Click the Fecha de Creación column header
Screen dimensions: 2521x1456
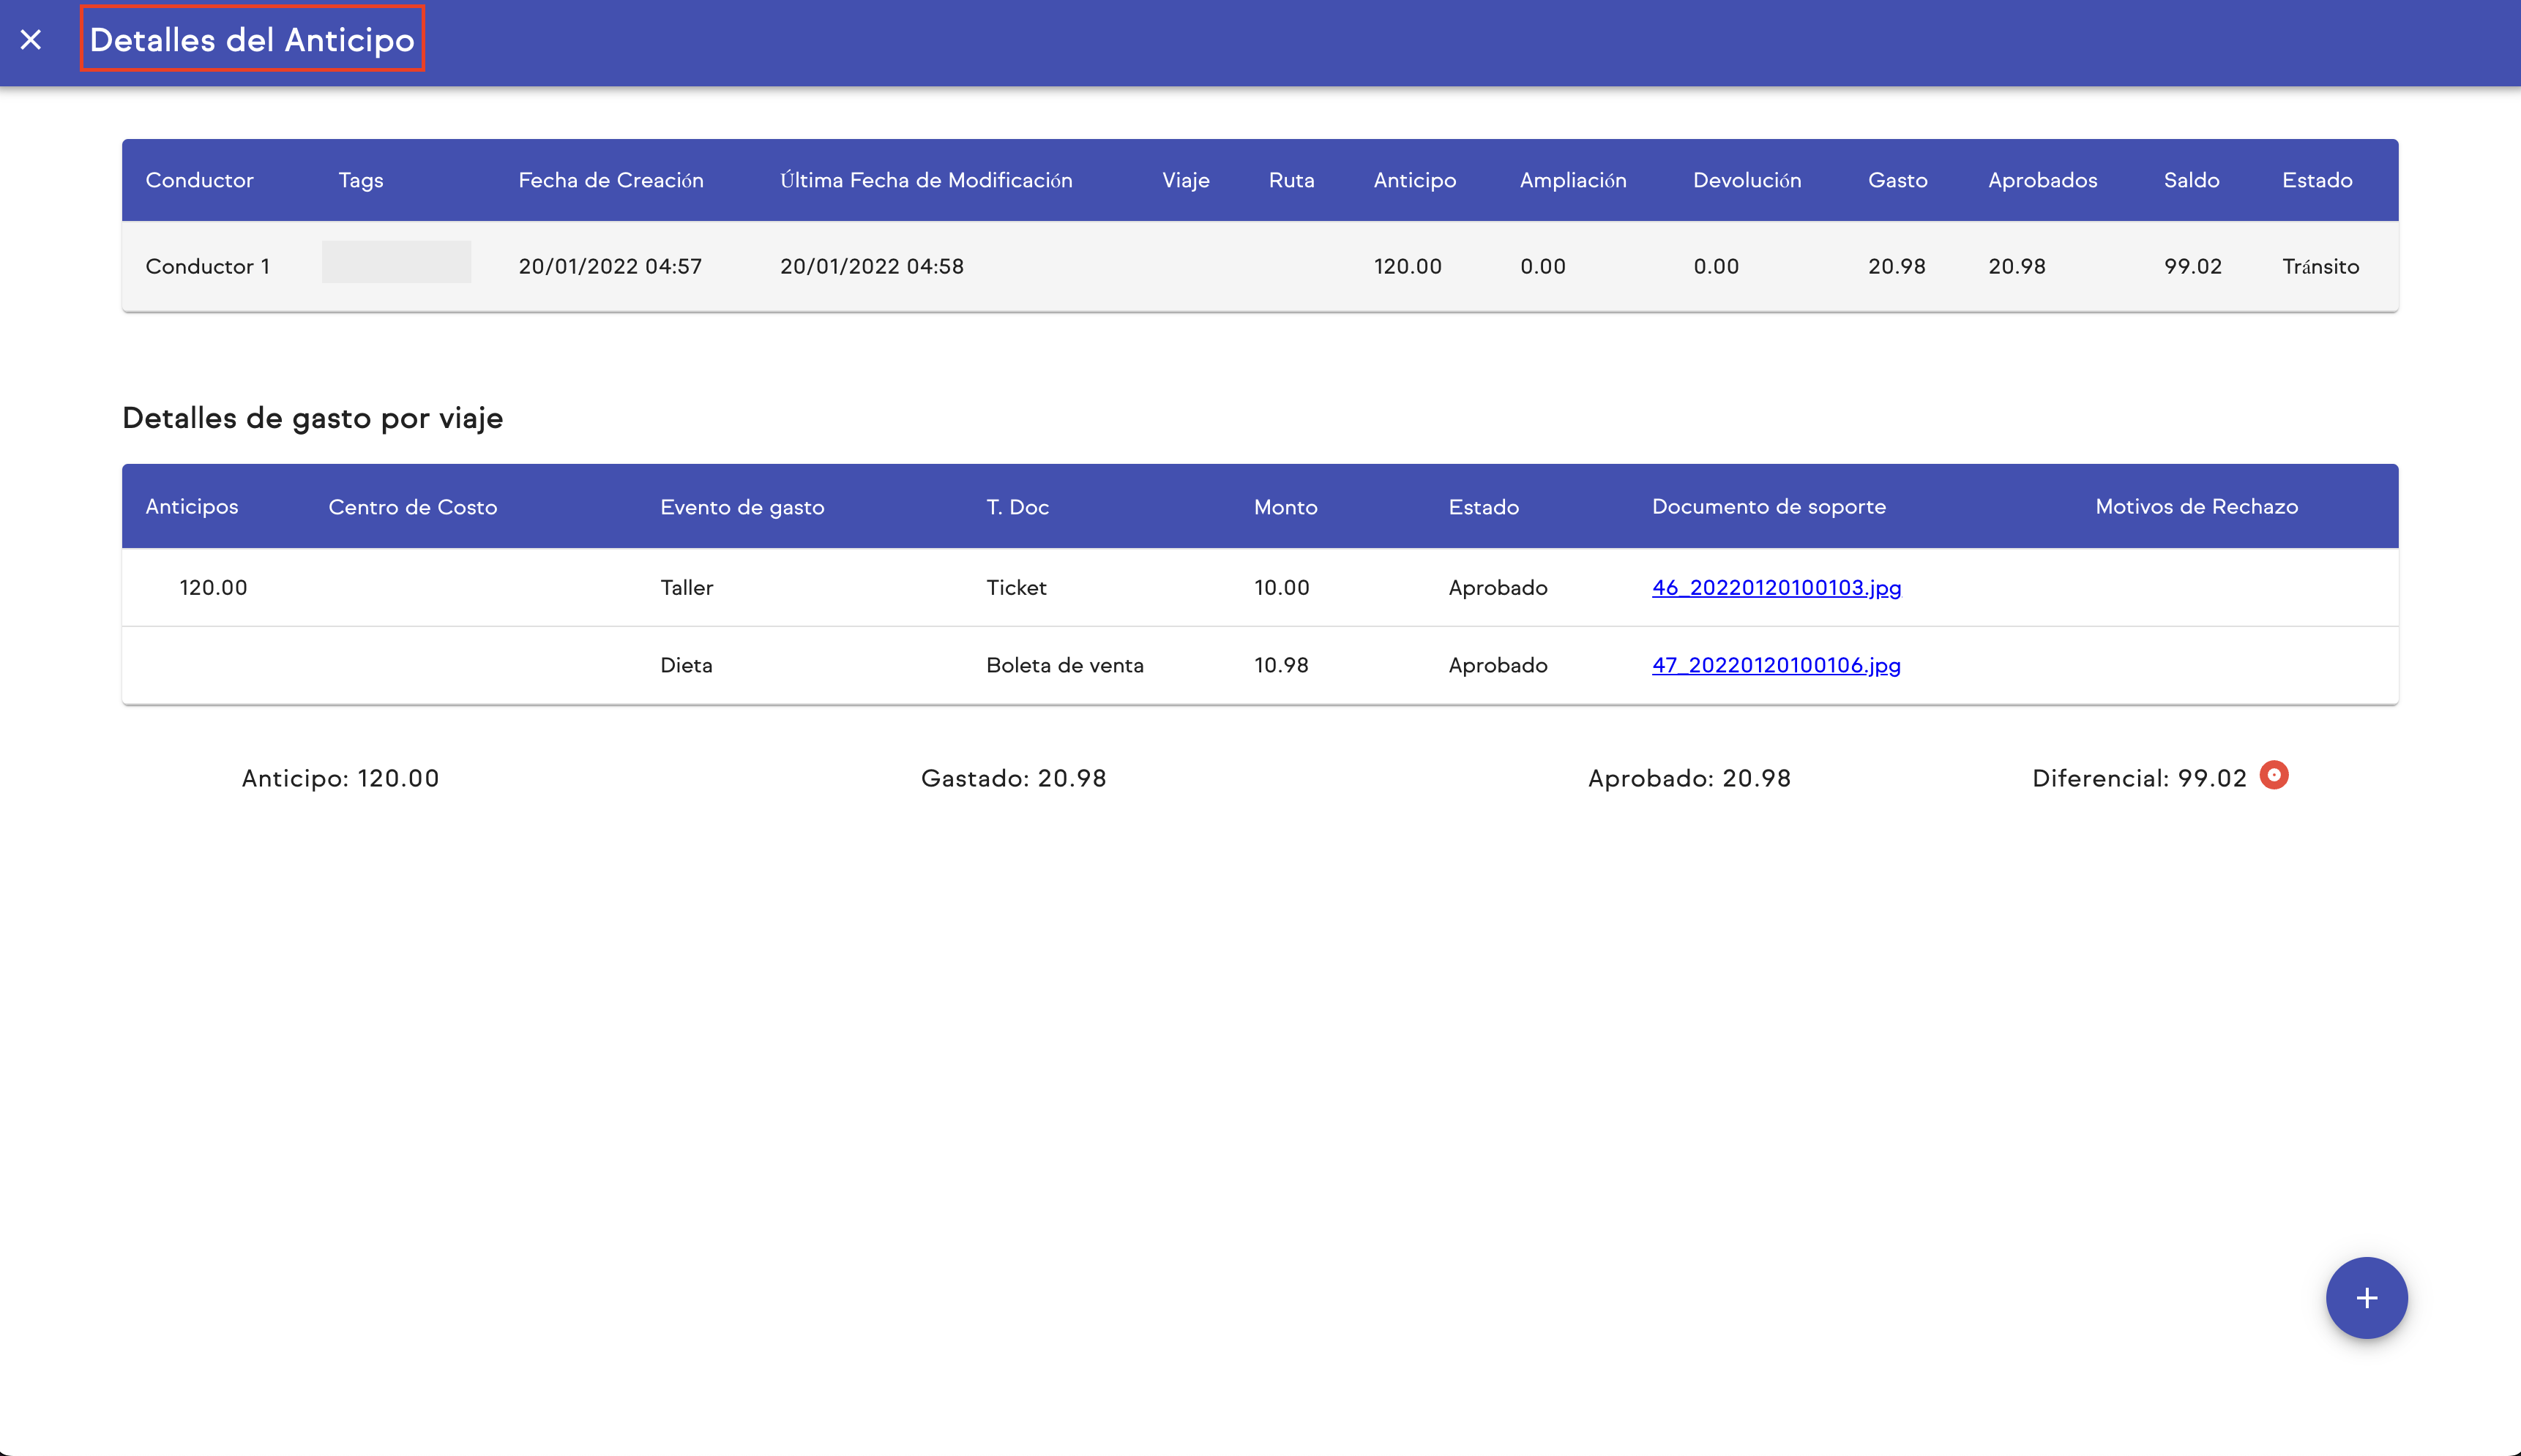[x=610, y=180]
